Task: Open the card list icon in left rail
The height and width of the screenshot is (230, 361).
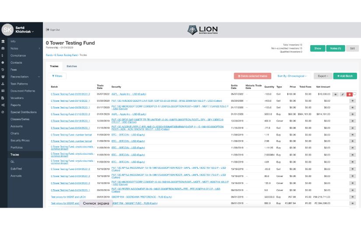Action: click(3, 91)
